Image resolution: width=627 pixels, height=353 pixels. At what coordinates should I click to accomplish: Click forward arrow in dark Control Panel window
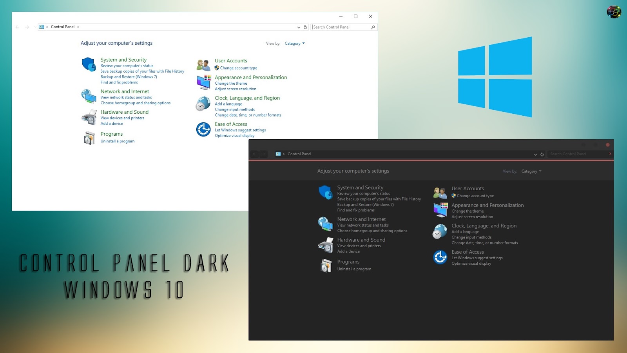[264, 154]
